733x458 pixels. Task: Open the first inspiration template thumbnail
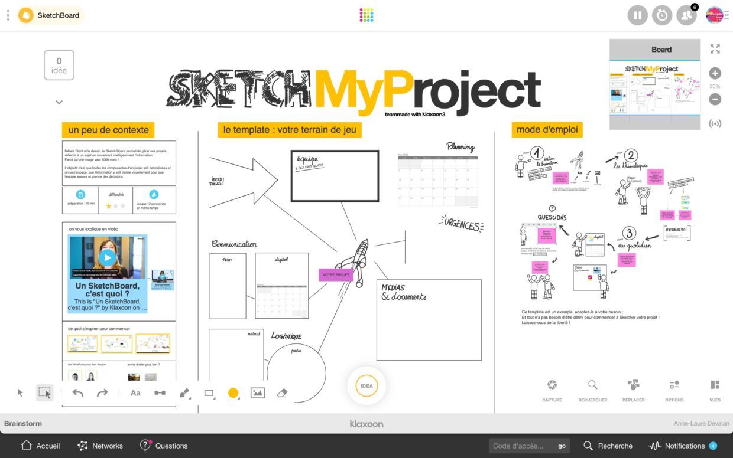pos(82,343)
